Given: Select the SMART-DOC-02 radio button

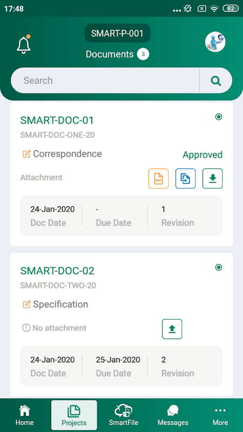Looking at the screenshot, I should pyautogui.click(x=219, y=267).
